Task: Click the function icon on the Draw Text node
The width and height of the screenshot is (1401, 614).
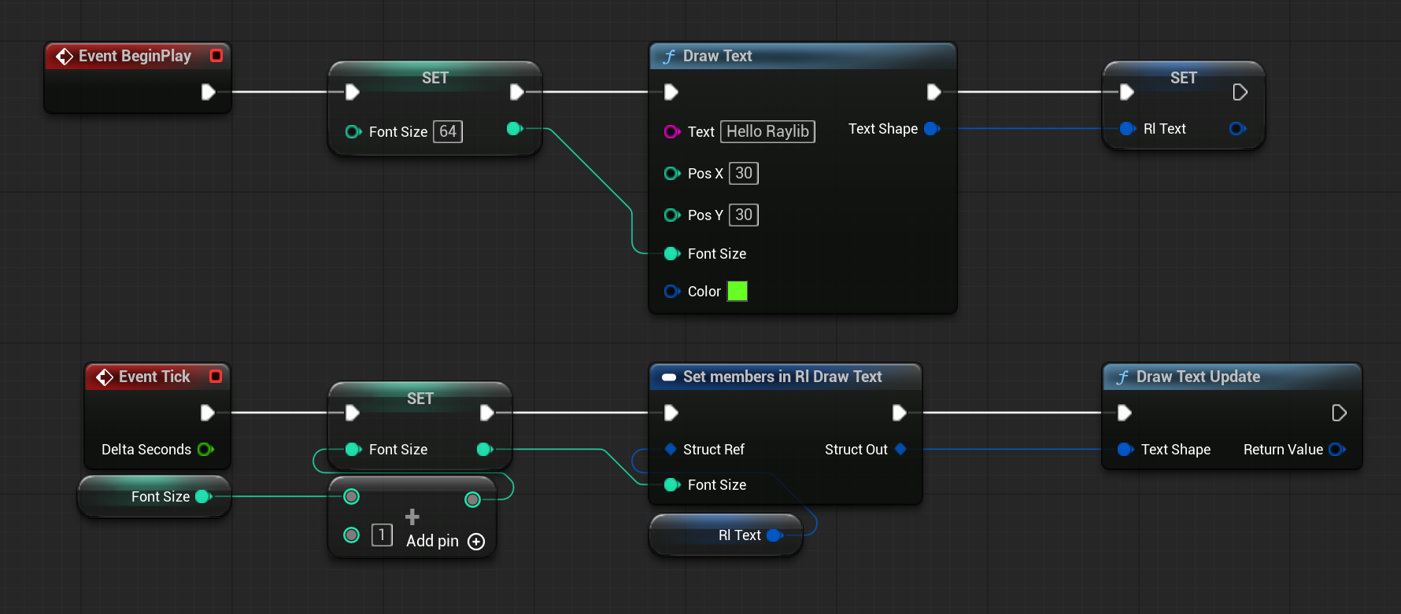Action: coord(669,57)
